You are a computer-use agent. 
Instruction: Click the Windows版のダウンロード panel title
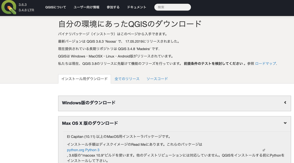point(89,103)
